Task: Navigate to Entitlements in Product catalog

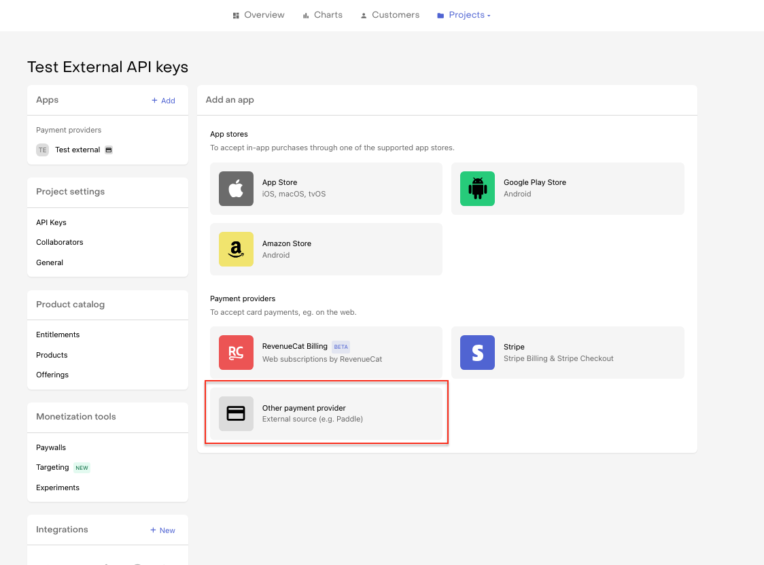Action: click(58, 335)
